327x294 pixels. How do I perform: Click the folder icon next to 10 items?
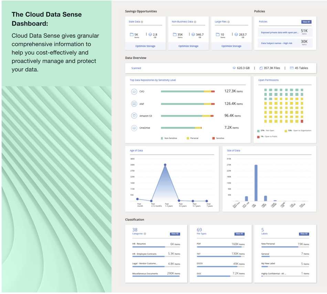coord(218,34)
